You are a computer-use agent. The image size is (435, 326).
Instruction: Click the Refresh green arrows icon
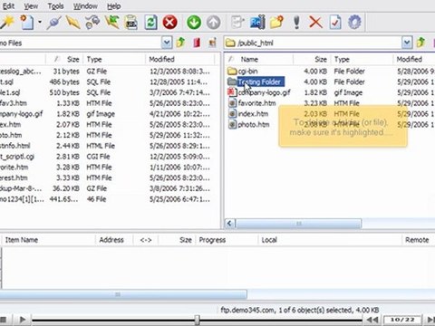pos(150,23)
